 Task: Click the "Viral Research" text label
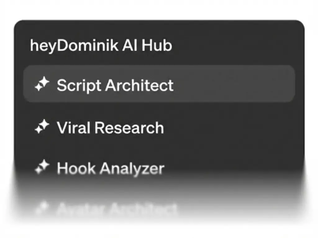coord(110,128)
